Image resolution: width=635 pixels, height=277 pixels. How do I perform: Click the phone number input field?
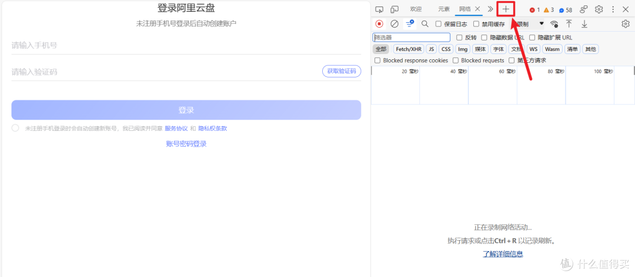tap(186, 45)
